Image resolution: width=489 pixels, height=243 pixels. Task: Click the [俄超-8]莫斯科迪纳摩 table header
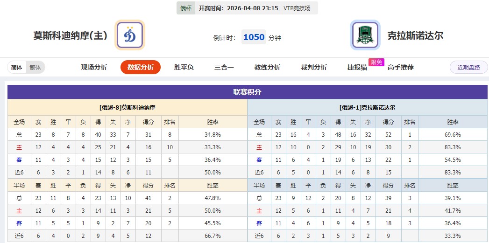click(x=128, y=107)
